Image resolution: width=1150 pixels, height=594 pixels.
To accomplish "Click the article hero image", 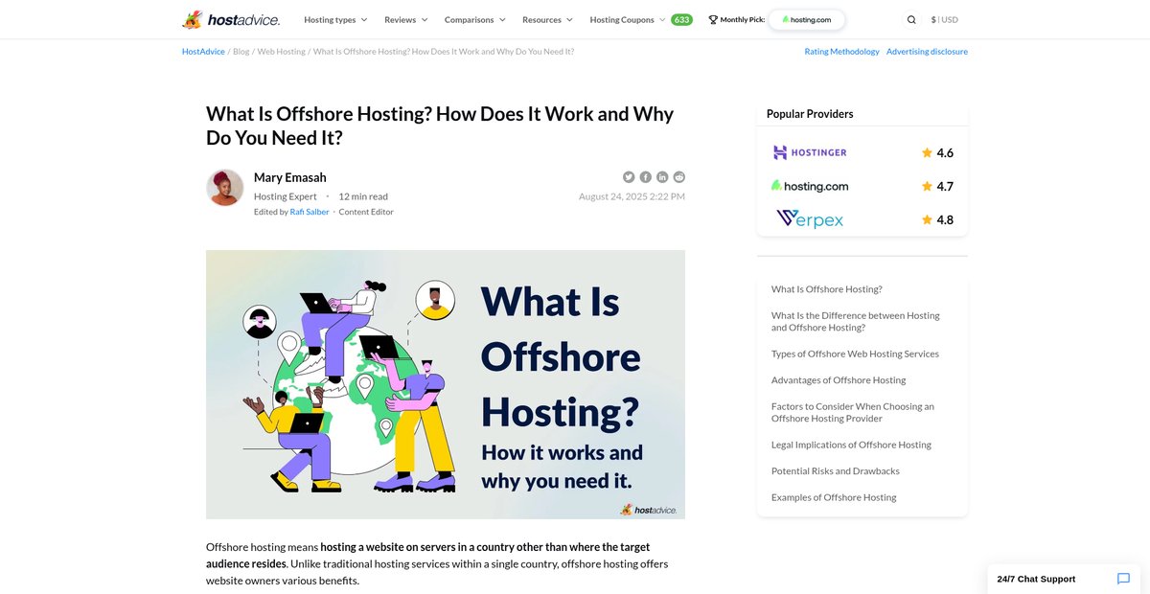I will pos(446,384).
